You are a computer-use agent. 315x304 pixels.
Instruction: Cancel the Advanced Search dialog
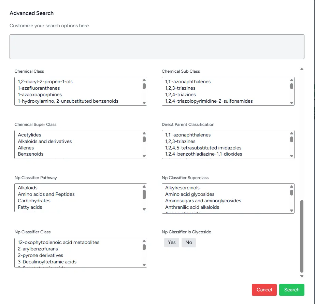pyautogui.click(x=264, y=290)
